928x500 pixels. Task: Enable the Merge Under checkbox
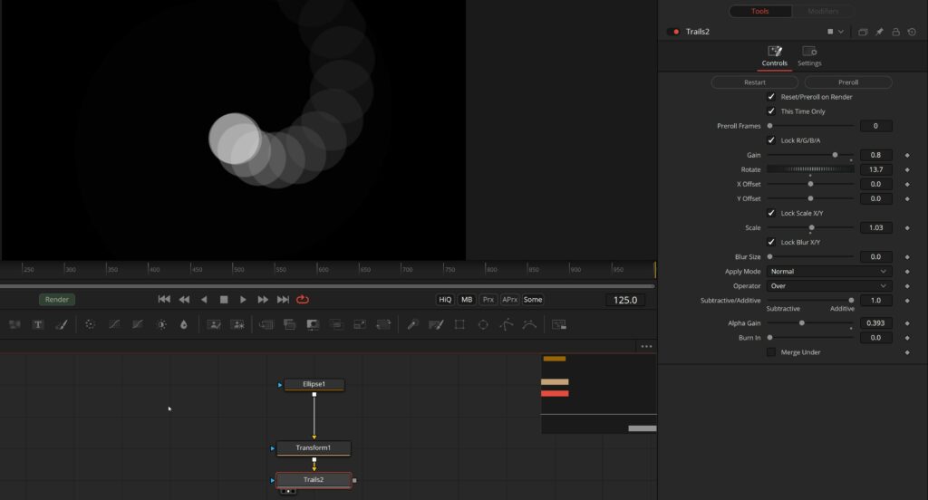[x=771, y=352]
